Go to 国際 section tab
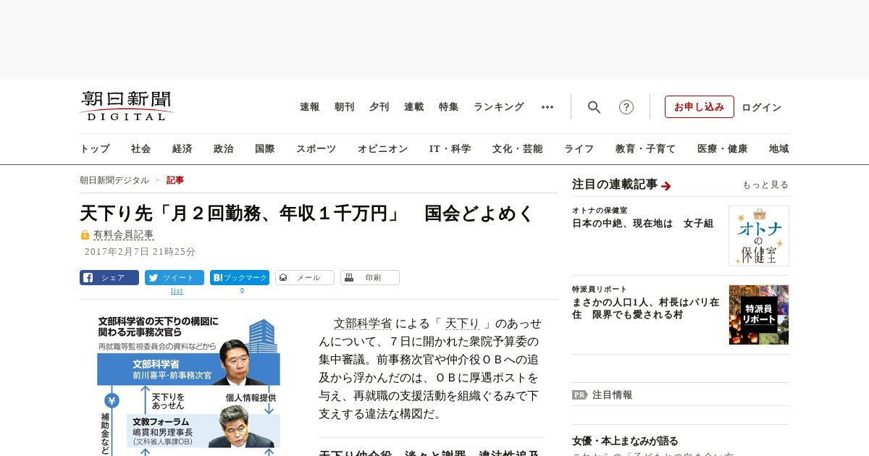Viewport: 869px width, 456px height. [265, 148]
